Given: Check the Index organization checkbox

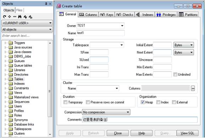Looking at the screenshot, I should 158,102.
